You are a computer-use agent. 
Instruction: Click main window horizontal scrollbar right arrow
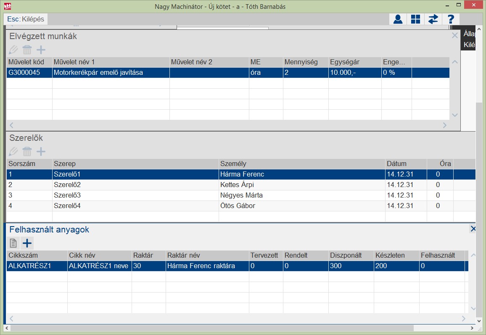[472, 328]
